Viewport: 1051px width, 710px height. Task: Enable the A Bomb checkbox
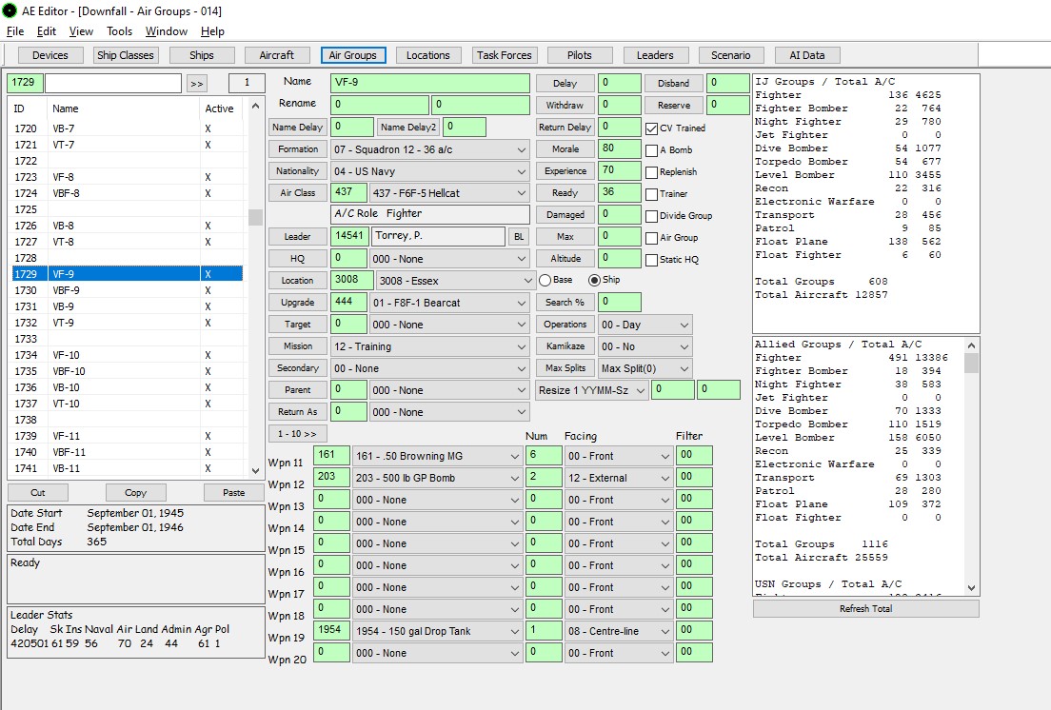point(651,150)
